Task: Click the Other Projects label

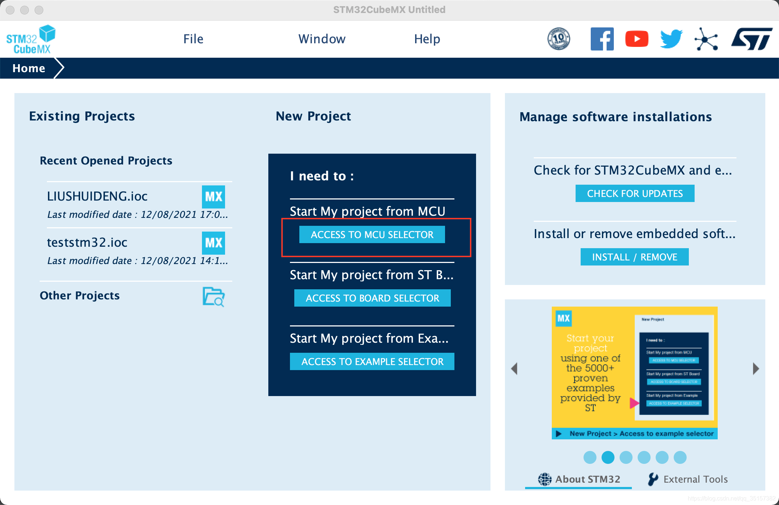Action: point(80,295)
